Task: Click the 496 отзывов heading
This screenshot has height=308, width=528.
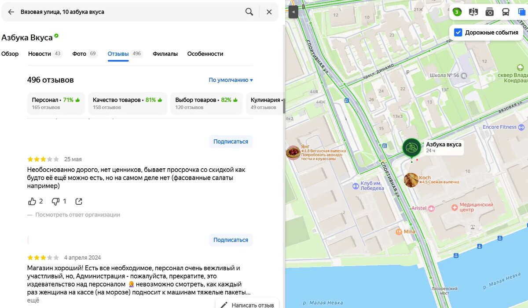Action: click(x=51, y=80)
